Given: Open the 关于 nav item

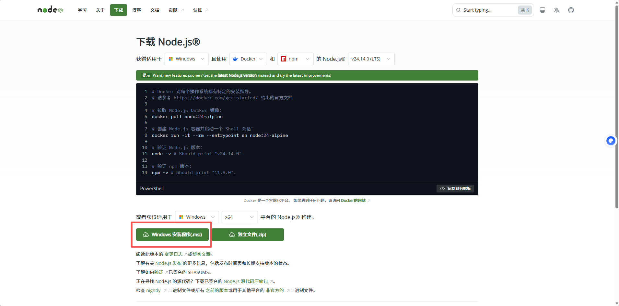Looking at the screenshot, I should click(100, 10).
